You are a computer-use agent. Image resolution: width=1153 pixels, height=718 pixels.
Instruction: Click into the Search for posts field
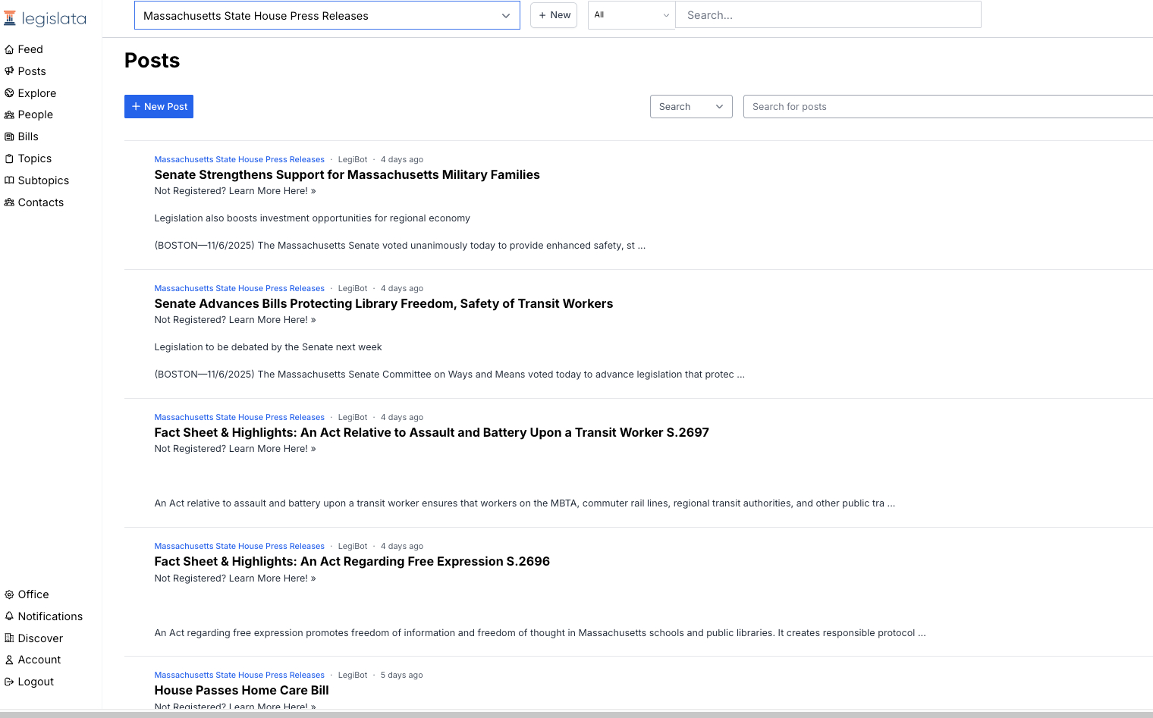(948, 107)
